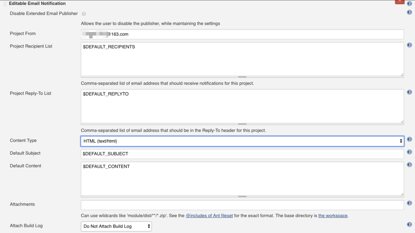415x233 pixels.
Task: Open help for Disable Extended Email Publisher
Action: point(409,12)
